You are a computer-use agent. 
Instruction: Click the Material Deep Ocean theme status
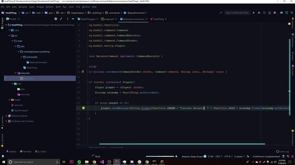pyautogui.click(x=192, y=156)
